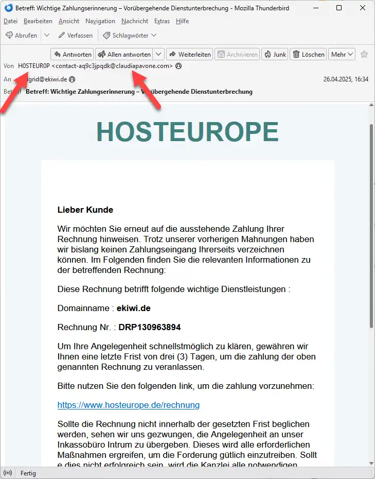The height and width of the screenshot is (479, 375).
Task: Click the message pane vertical scrollbar thumb
Action: pyautogui.click(x=371, y=226)
